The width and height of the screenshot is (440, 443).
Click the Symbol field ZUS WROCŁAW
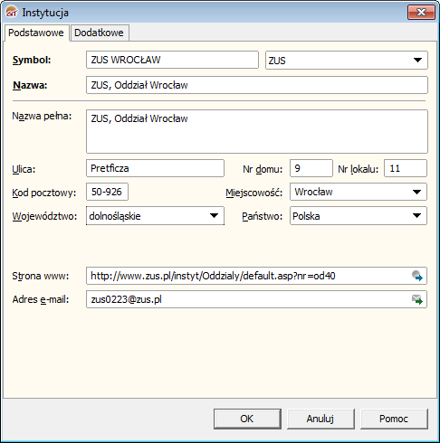pos(172,60)
